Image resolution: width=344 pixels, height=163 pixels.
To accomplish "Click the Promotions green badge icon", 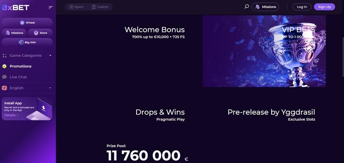I will (4, 66).
